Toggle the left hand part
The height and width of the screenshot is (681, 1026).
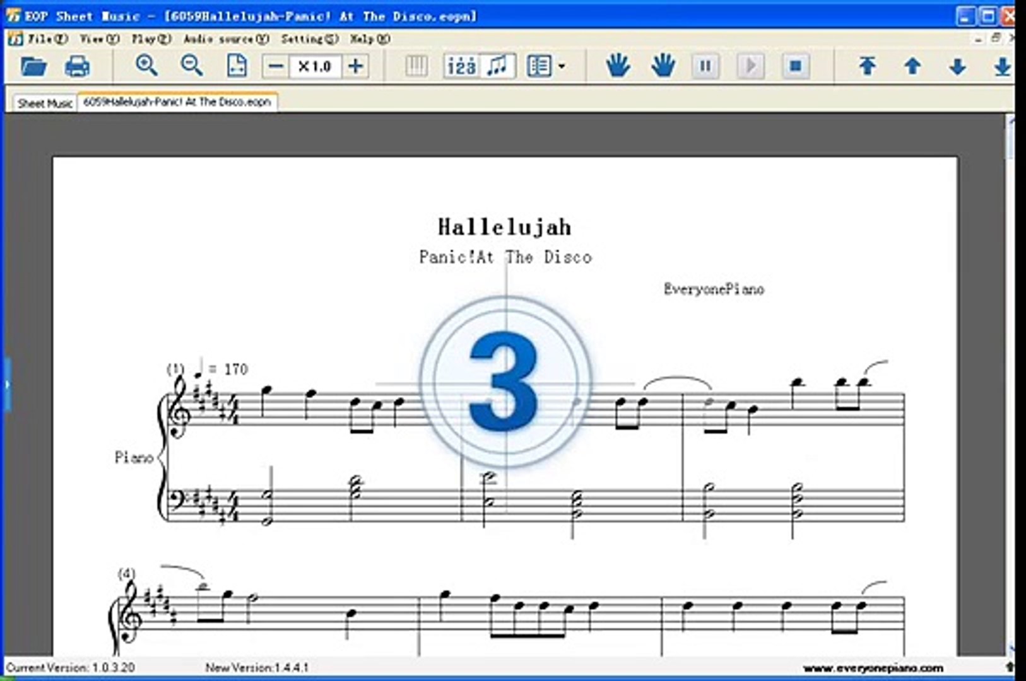(x=618, y=66)
